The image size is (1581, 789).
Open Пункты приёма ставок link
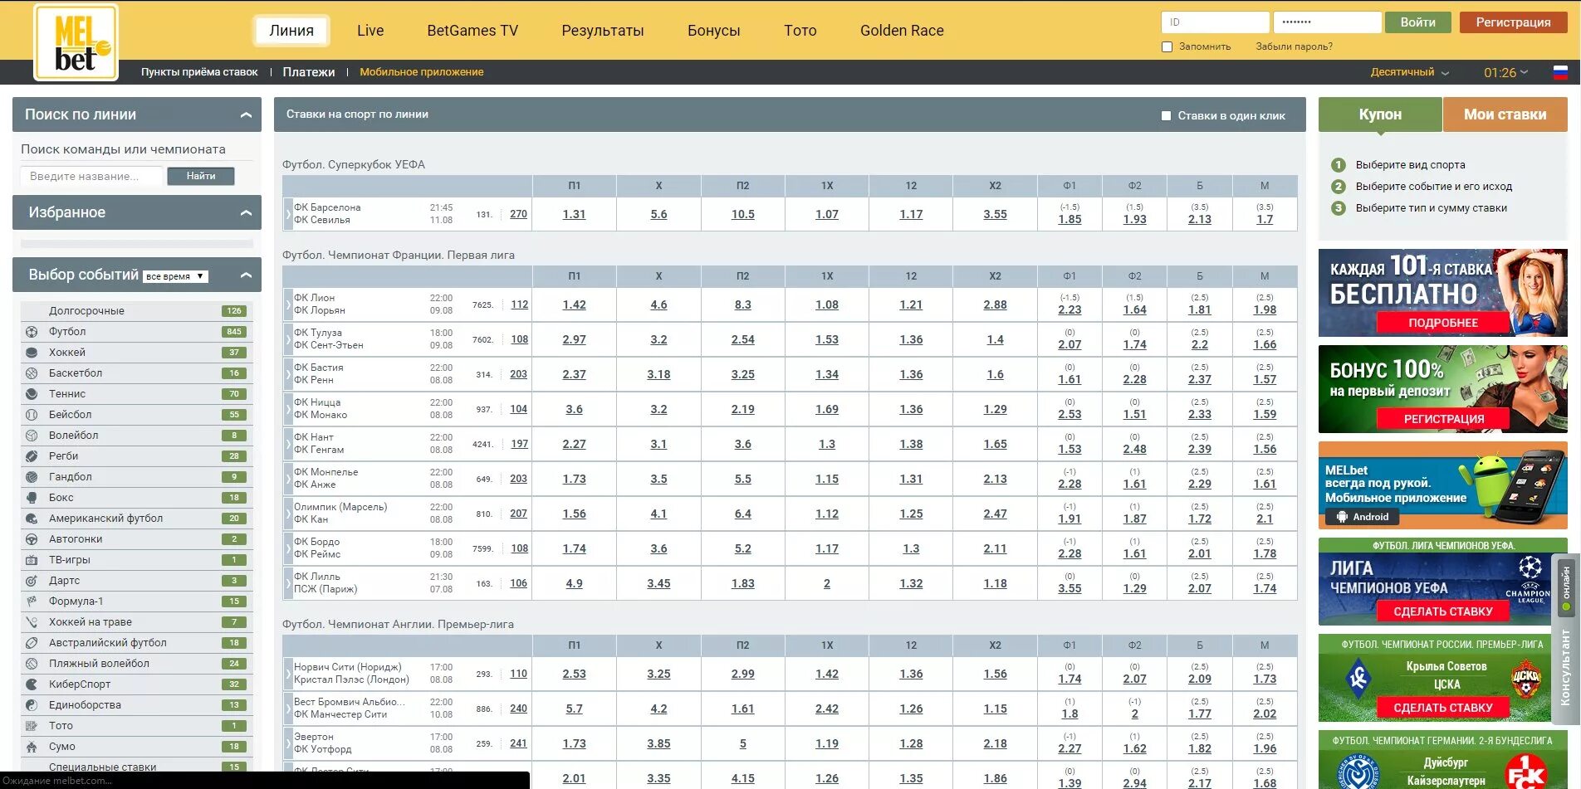click(x=199, y=72)
